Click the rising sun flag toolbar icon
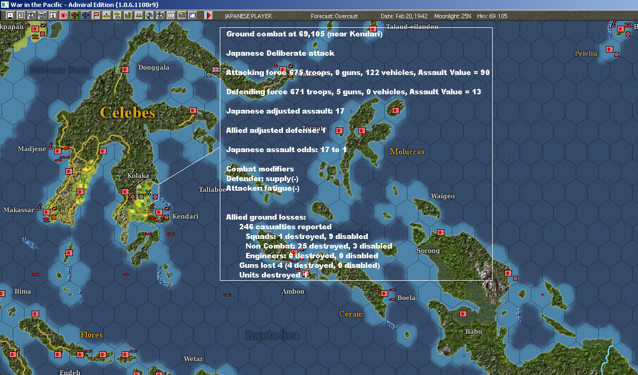Screen dimensions: 638x375 [64, 16]
